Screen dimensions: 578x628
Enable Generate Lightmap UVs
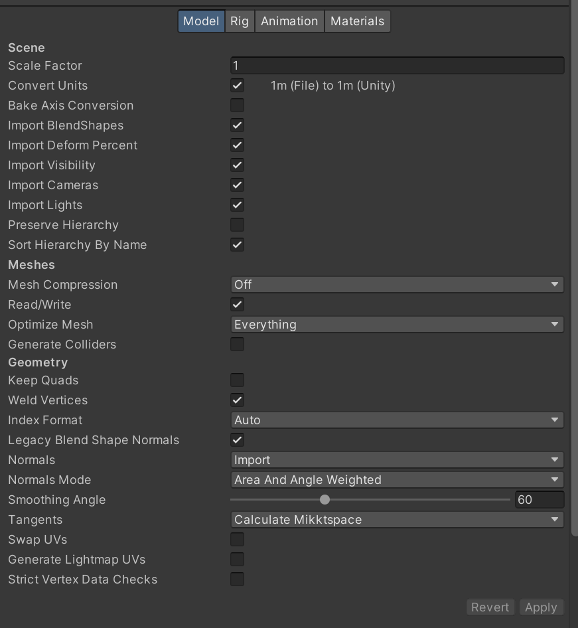coord(237,560)
